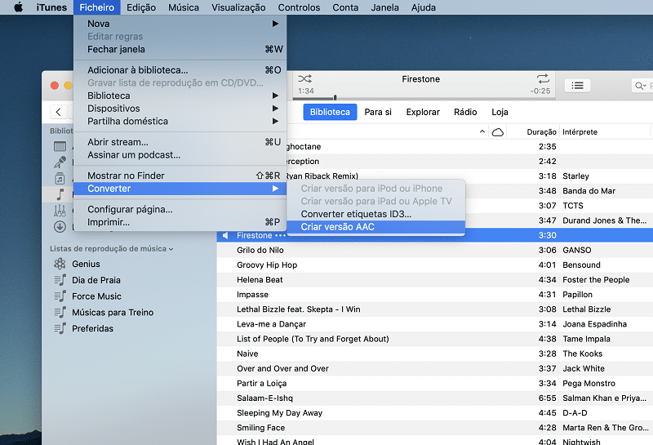Sort by Duração column header
653x445 pixels.
coord(541,132)
